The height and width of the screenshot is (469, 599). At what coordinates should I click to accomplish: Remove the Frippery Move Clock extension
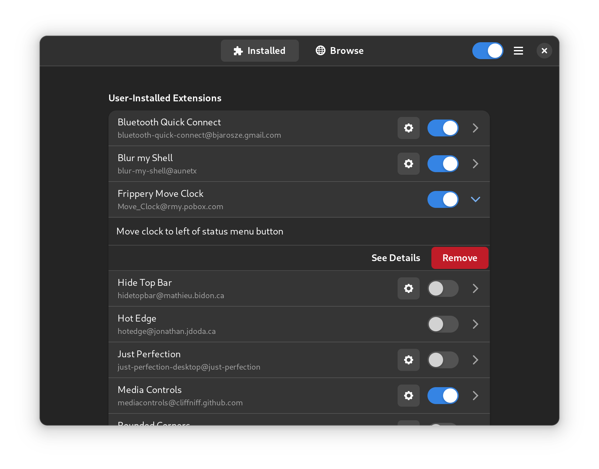point(460,258)
